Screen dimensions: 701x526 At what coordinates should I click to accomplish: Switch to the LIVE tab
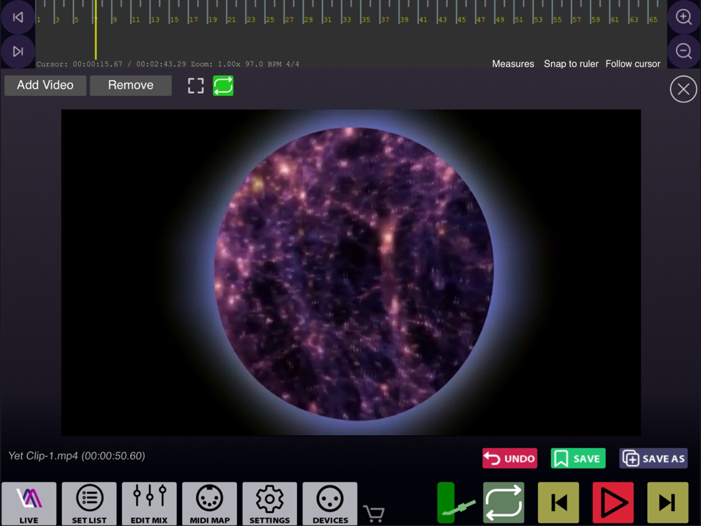29,503
